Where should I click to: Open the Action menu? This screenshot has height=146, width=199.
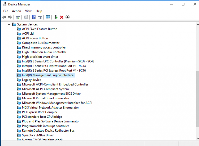pyautogui.click(x=16, y=11)
